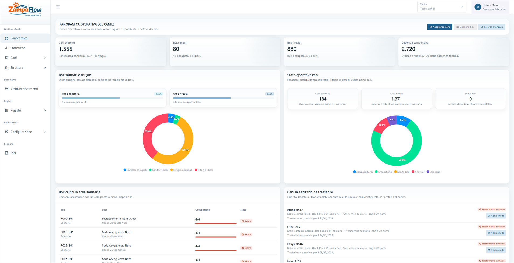
Task: Click the Esci logout icon
Action: (x=7, y=153)
